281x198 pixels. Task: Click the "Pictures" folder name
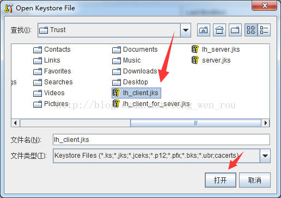(56, 104)
